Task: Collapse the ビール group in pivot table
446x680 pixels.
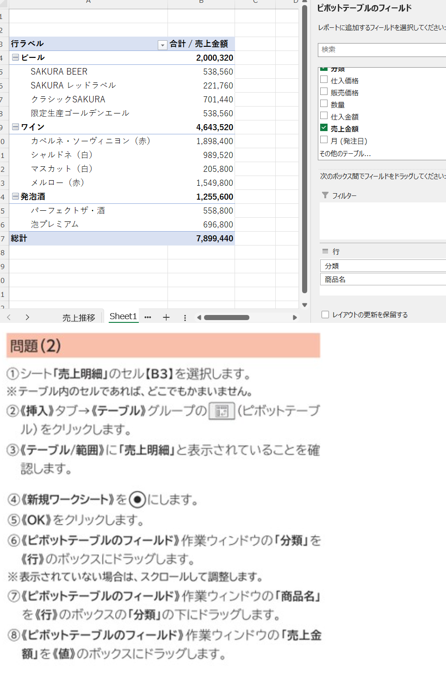Action: [x=15, y=57]
